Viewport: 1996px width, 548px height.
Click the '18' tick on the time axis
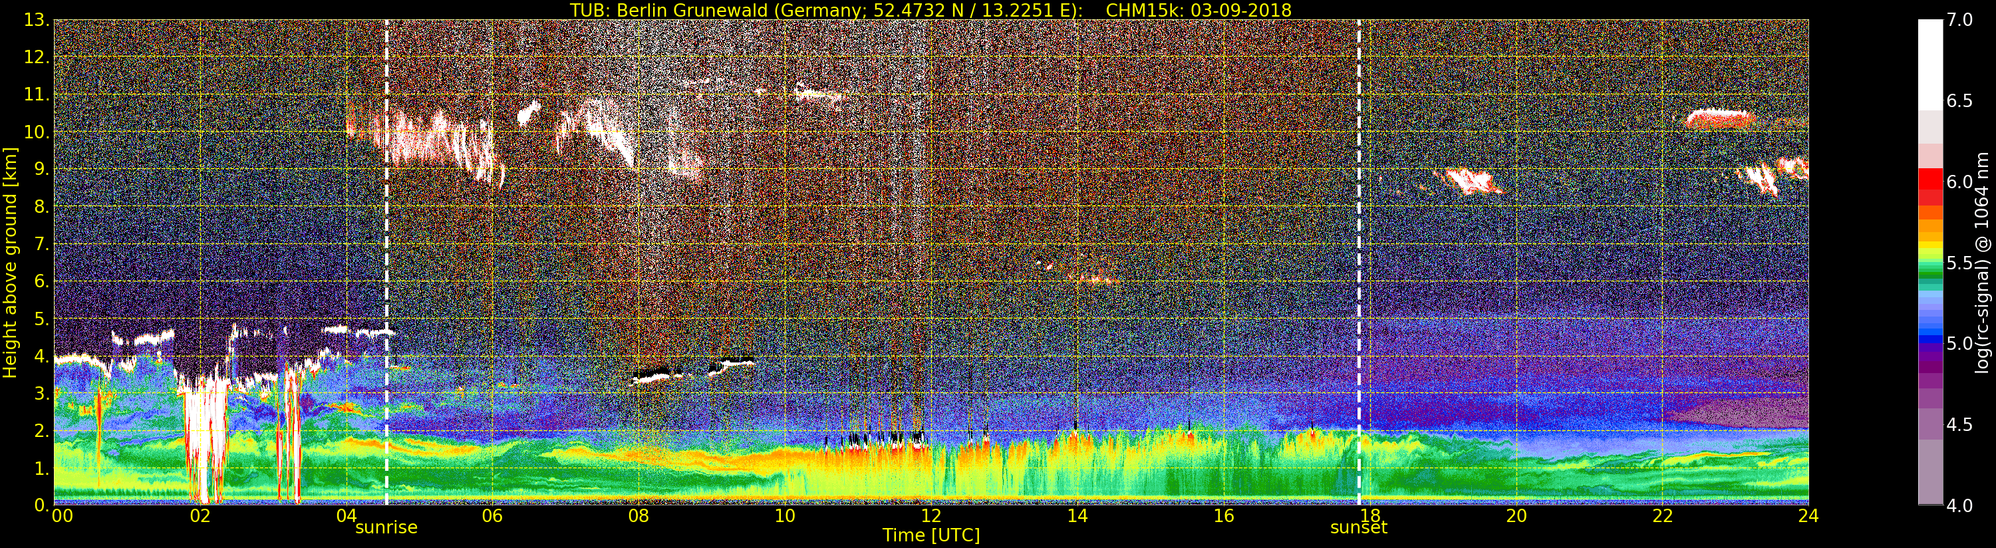(x=1370, y=516)
